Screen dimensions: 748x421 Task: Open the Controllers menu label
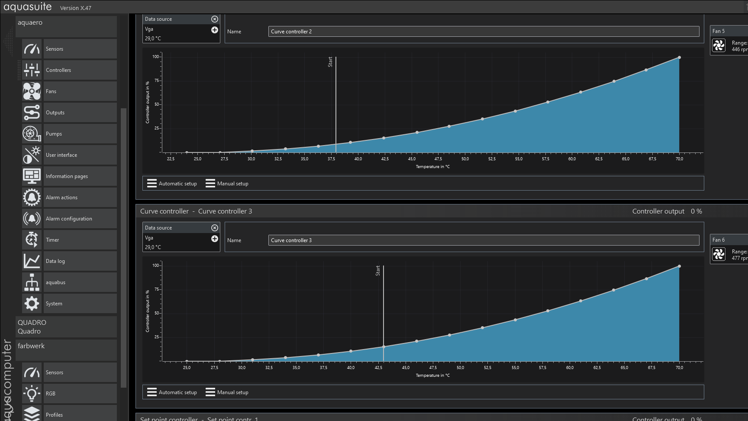(58, 70)
